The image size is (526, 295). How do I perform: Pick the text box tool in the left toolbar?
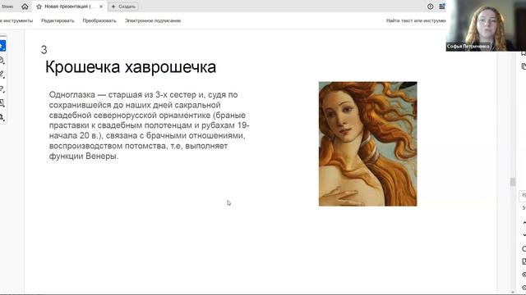[2, 103]
